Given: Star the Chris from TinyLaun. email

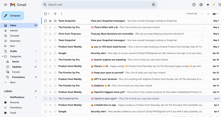Looking at the screenshot, I should click(50, 34).
